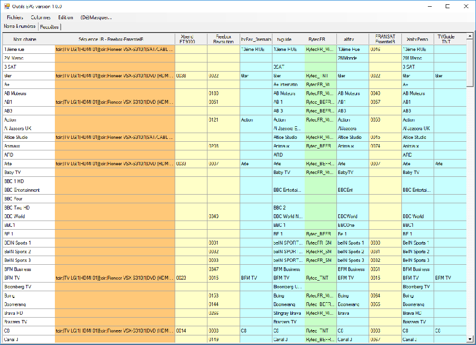476x345 pixels.
Task: Select the tvguide cell 3SAT in 3 SAT row
Action: pos(288,67)
